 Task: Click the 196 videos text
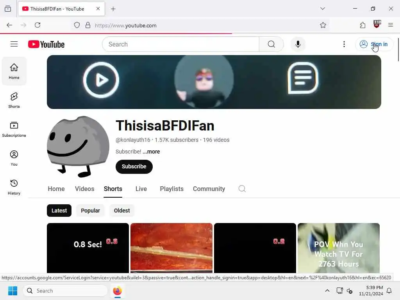coord(216,140)
